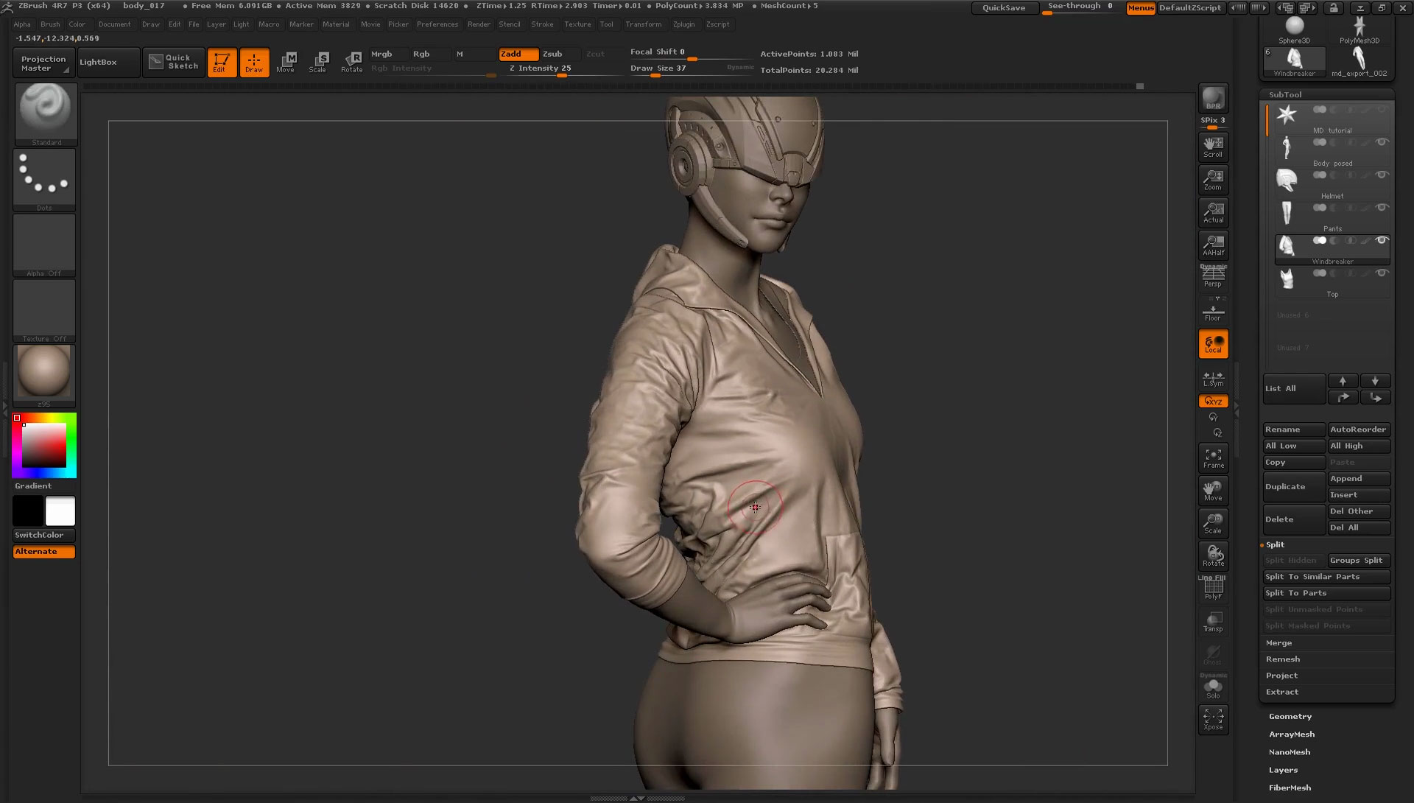Image resolution: width=1414 pixels, height=803 pixels.
Task: Toggle Zadd sculpting mode off
Action: tap(518, 54)
